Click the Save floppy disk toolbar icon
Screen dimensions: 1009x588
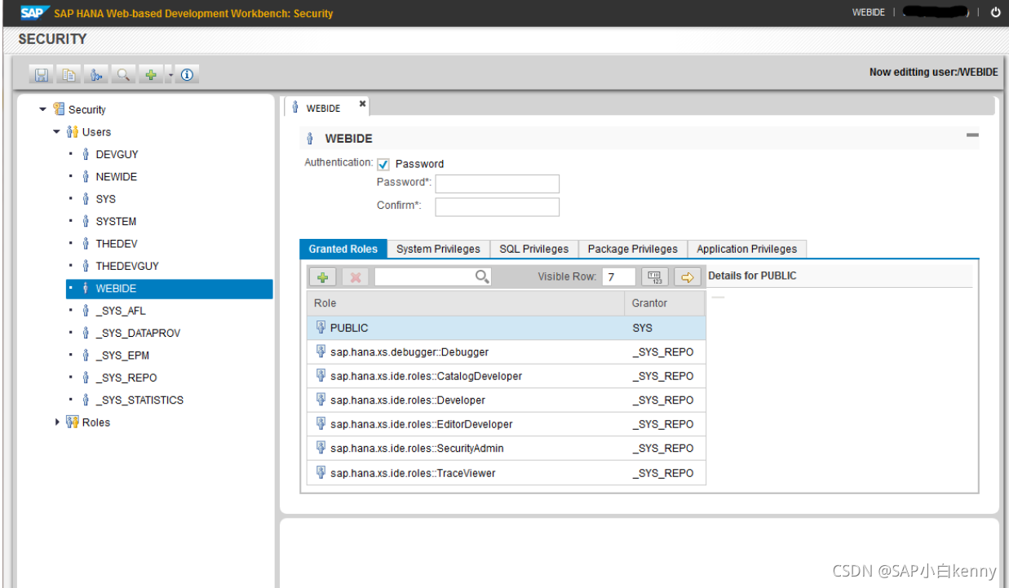42,75
